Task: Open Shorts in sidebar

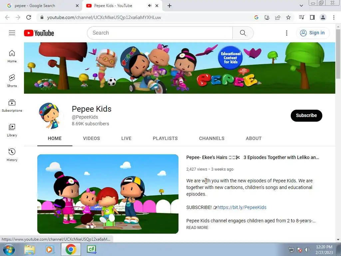Action: [12, 81]
